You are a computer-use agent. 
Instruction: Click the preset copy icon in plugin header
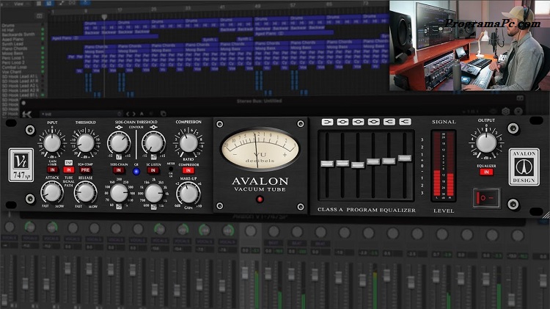coord(163,114)
